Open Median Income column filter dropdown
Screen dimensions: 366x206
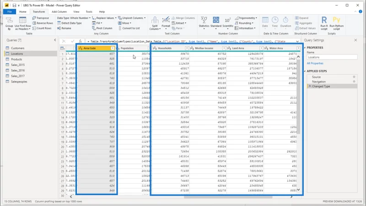click(x=224, y=48)
